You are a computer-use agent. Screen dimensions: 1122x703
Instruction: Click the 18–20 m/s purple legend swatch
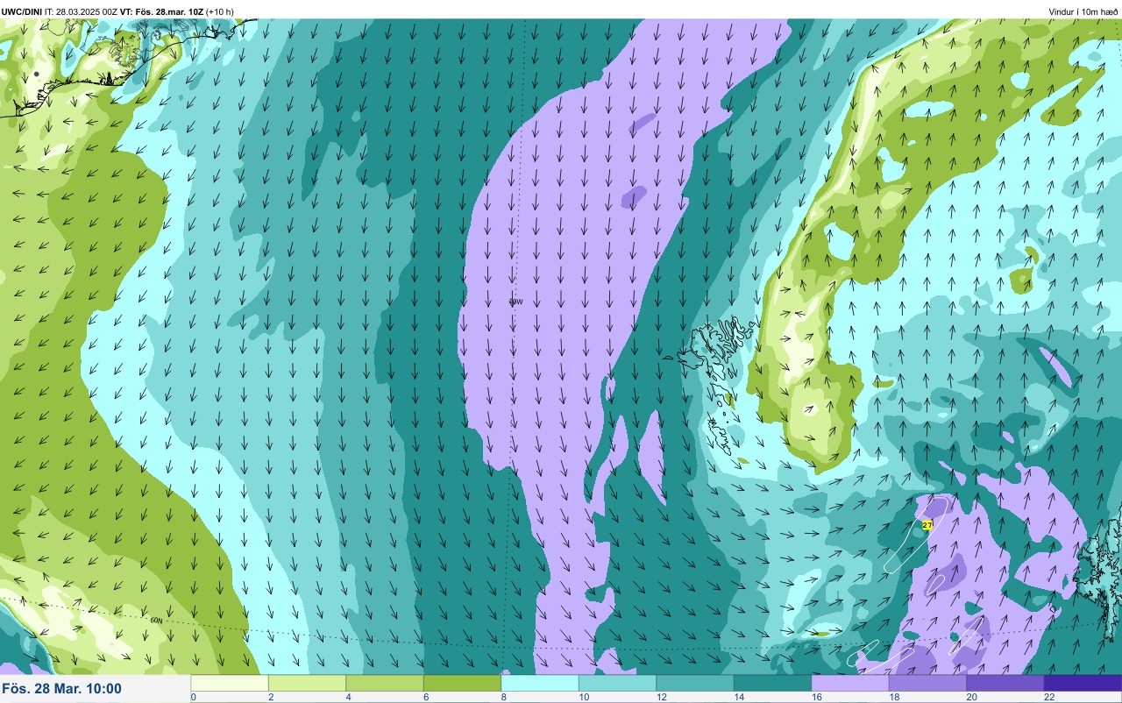[x=927, y=683]
